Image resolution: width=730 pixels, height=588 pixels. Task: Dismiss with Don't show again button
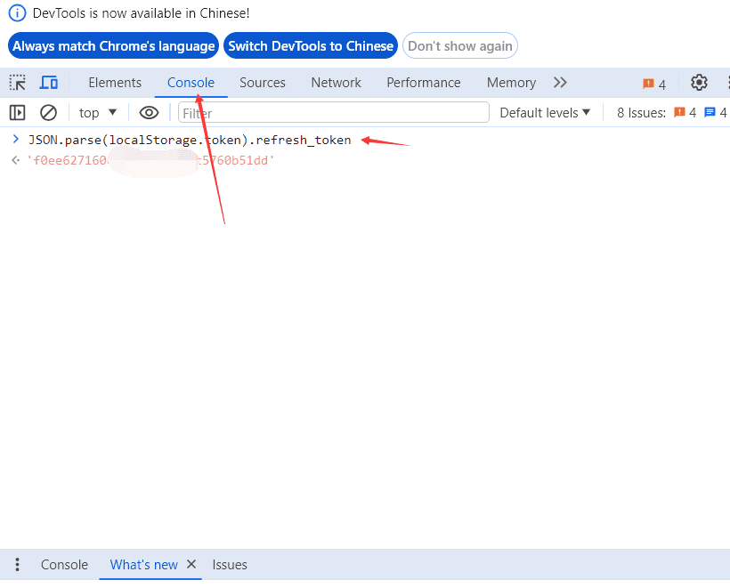[x=460, y=46]
